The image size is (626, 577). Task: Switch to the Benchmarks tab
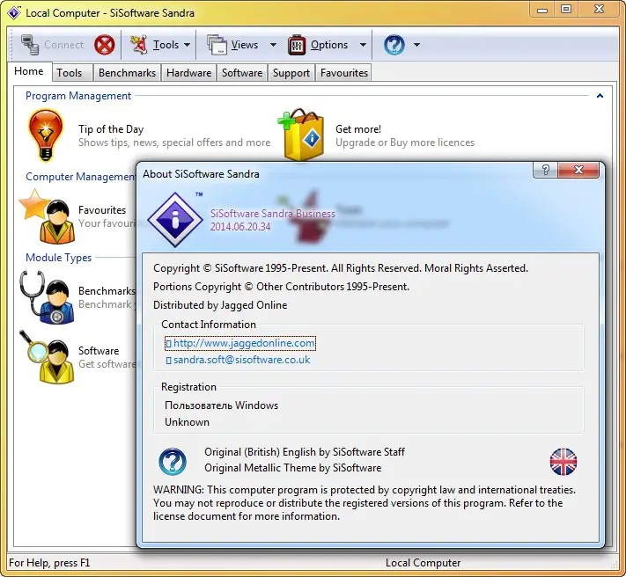[127, 73]
